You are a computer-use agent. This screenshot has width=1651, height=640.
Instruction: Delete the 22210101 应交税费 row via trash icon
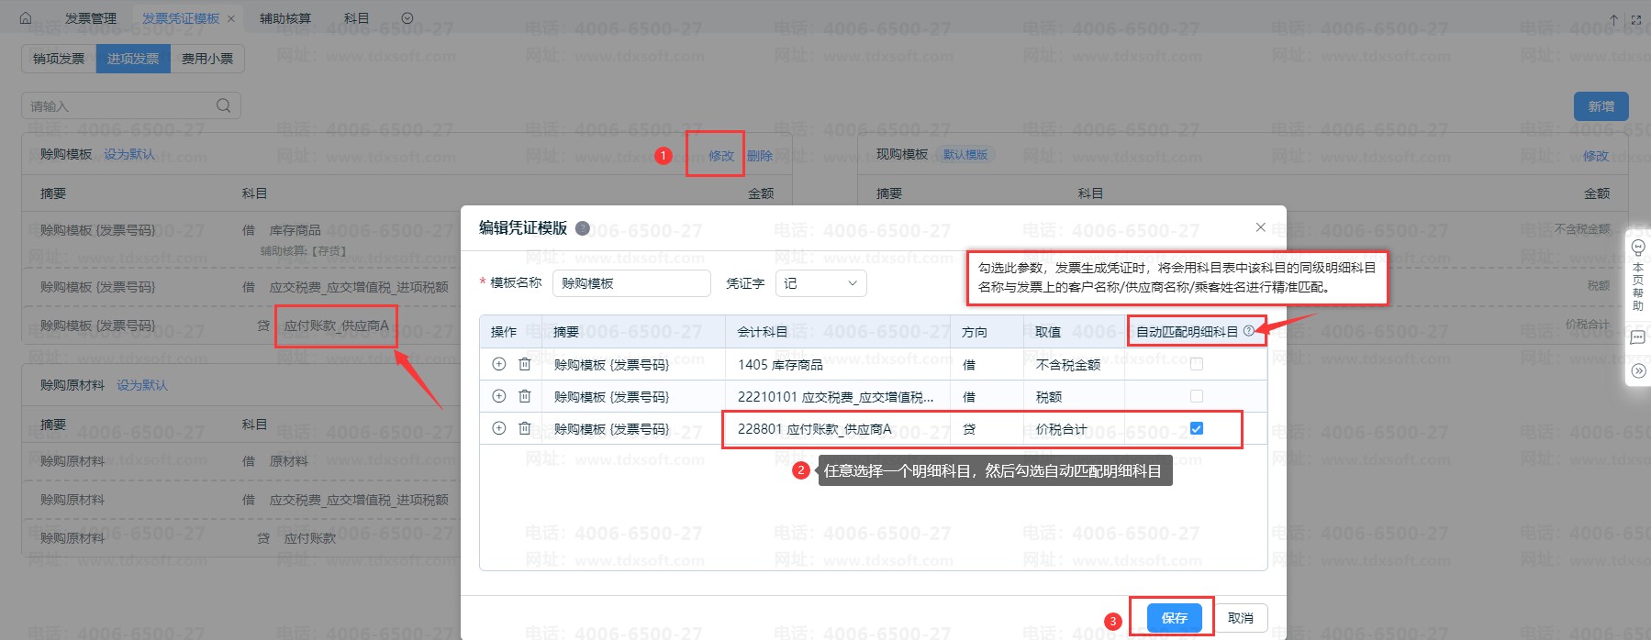pyautogui.click(x=525, y=396)
